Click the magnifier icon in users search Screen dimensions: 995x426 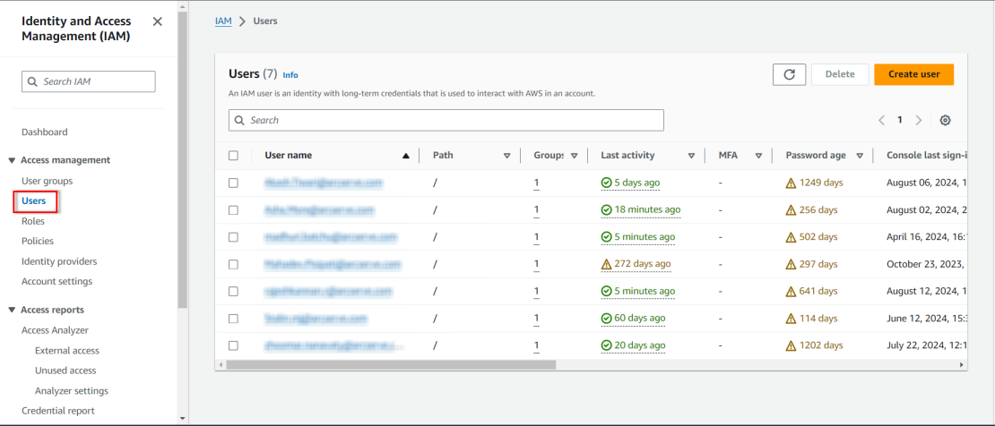pyautogui.click(x=240, y=120)
